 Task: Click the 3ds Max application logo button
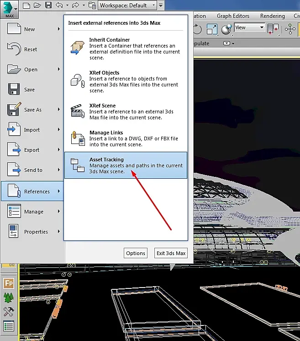(x=9, y=9)
